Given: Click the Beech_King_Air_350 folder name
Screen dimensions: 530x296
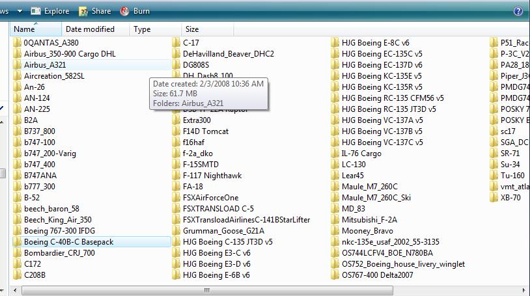Looking at the screenshot, I should 58,220.
